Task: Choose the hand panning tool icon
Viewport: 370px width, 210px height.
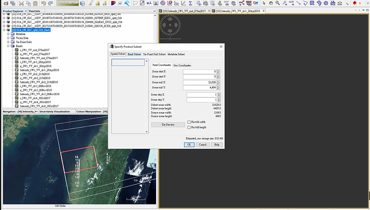Action: tap(271, 3)
